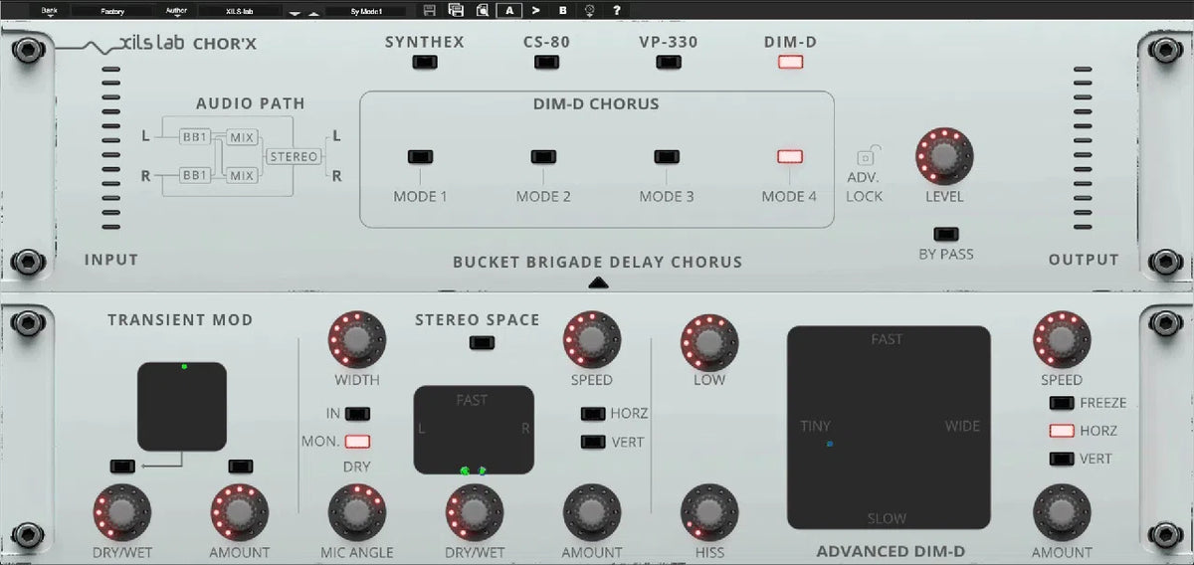Click the save preset floppy disk icon
1194x565 pixels.
tap(429, 11)
